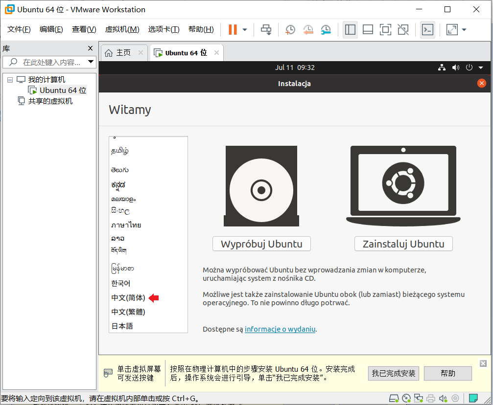Open the Snapshot Manager
493x405 pixels.
click(x=326, y=30)
